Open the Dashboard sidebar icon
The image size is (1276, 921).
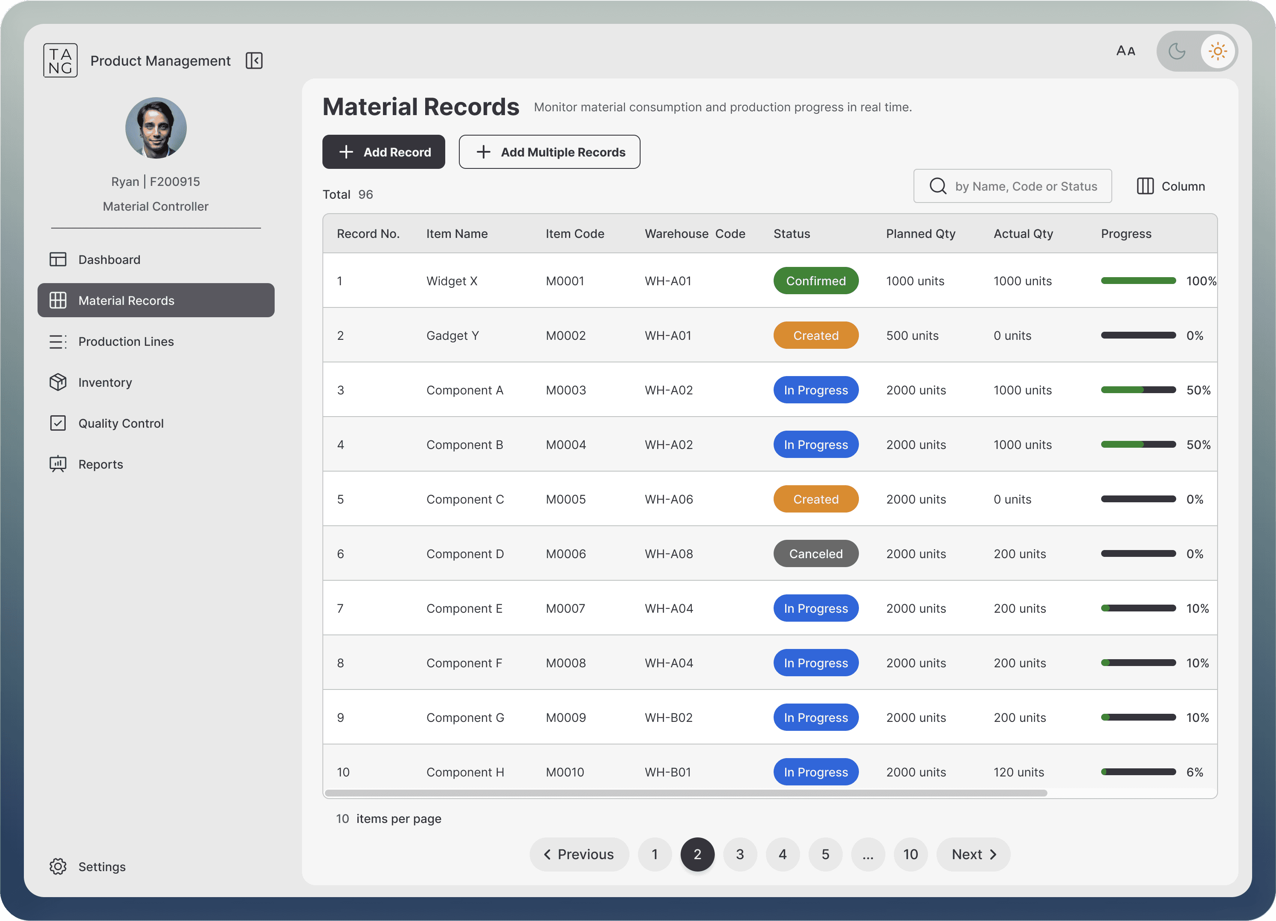(58, 259)
